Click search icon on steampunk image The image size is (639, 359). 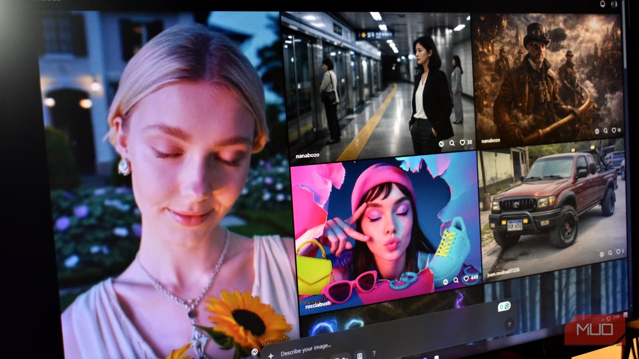(x=605, y=131)
